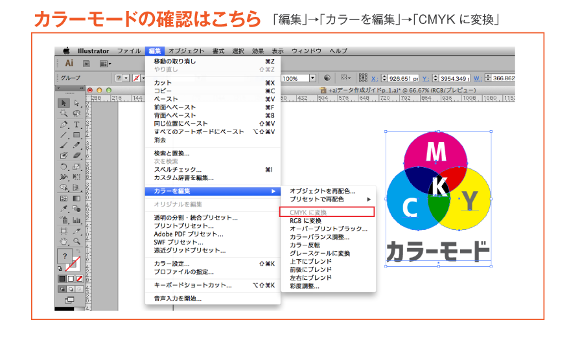Image resolution: width=569 pixels, height=342 pixels.
Task: Select the Rotate tool
Action: (64, 167)
